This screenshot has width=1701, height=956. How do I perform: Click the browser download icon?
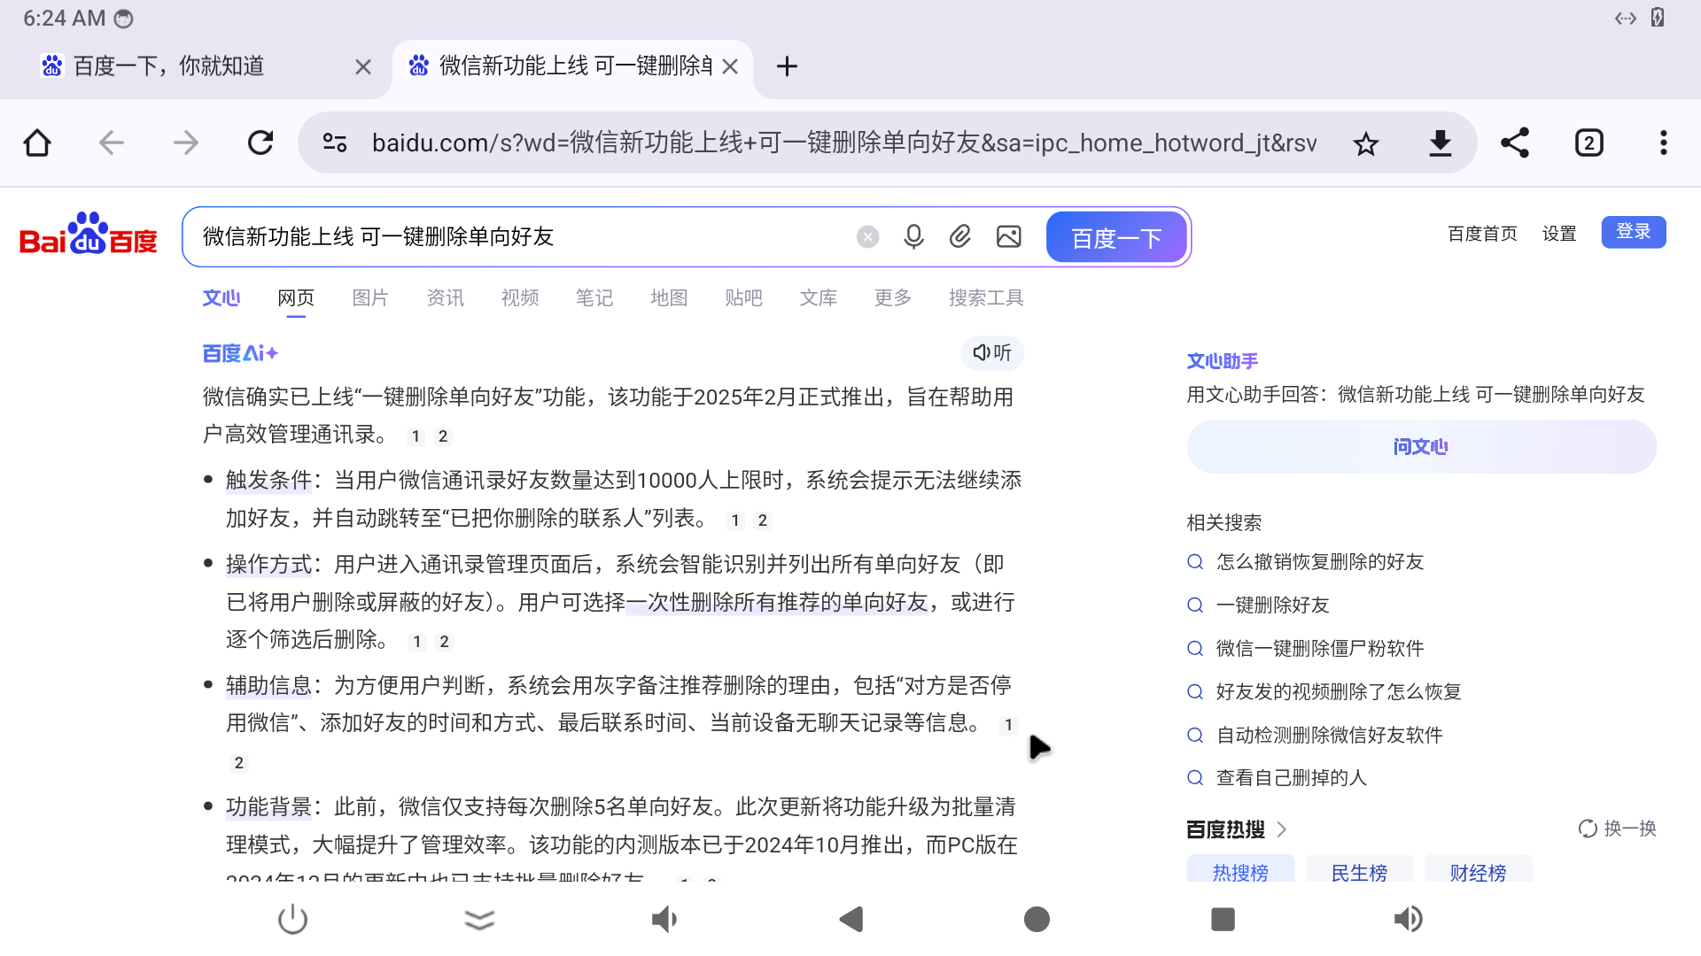click(1440, 143)
